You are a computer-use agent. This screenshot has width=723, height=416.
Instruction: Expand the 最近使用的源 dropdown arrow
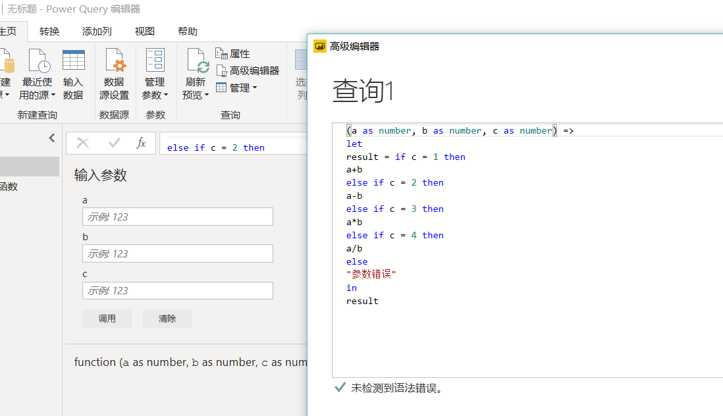pyautogui.click(x=53, y=95)
